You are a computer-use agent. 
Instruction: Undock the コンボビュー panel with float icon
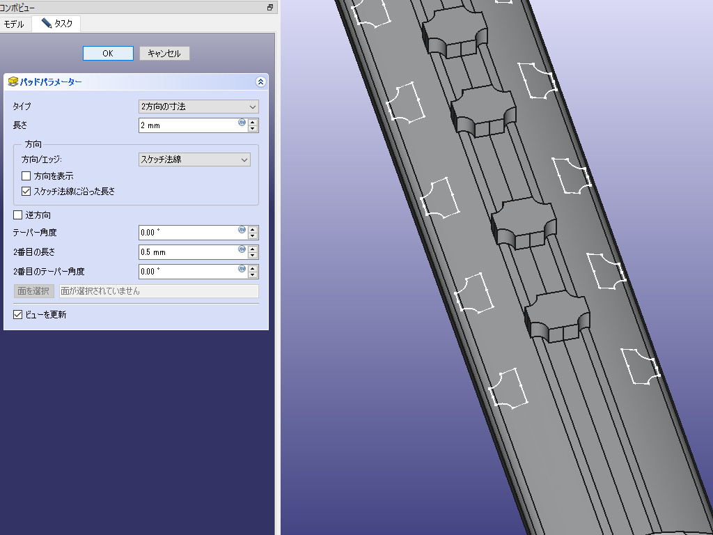pos(270,7)
